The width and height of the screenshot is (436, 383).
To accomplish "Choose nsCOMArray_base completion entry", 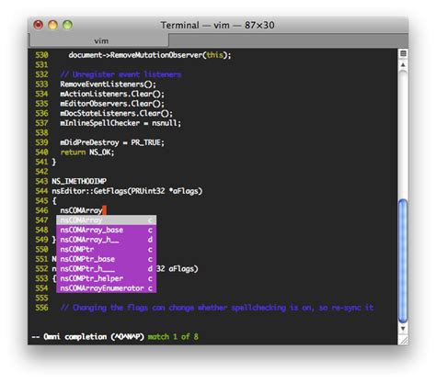I will click(106, 230).
